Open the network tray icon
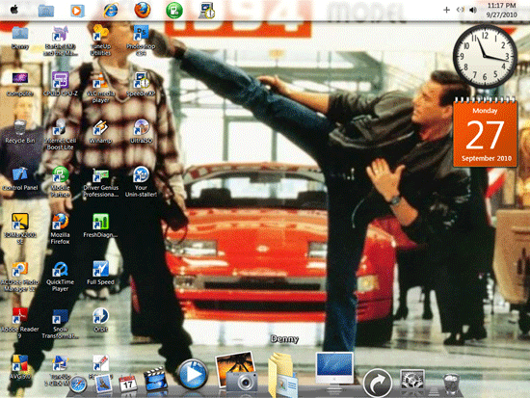 pyautogui.click(x=460, y=10)
